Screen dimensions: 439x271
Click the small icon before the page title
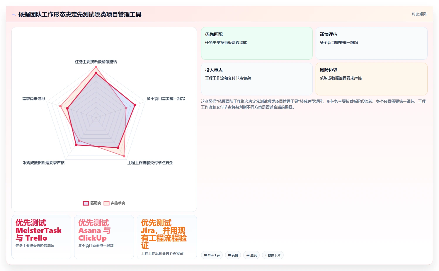(14, 15)
